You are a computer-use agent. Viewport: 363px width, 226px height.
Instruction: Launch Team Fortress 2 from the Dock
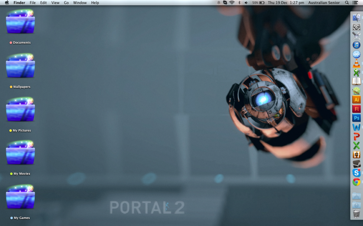tap(356, 155)
